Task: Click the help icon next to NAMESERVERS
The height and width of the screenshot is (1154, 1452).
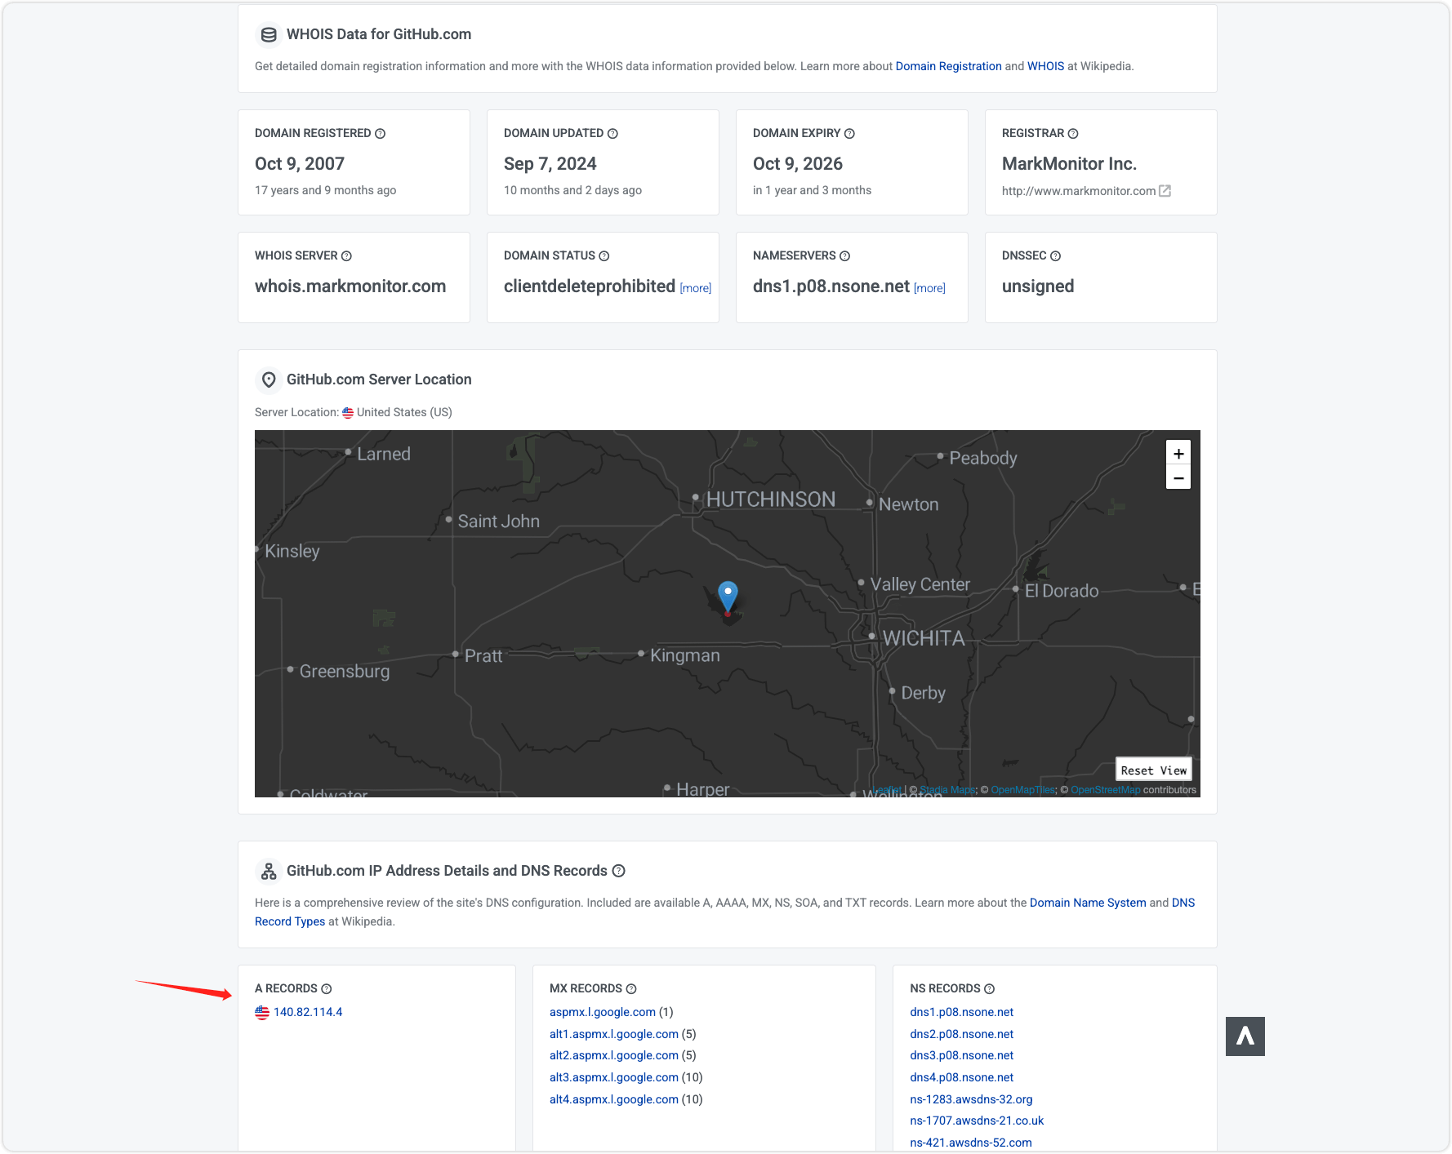Action: coord(845,256)
